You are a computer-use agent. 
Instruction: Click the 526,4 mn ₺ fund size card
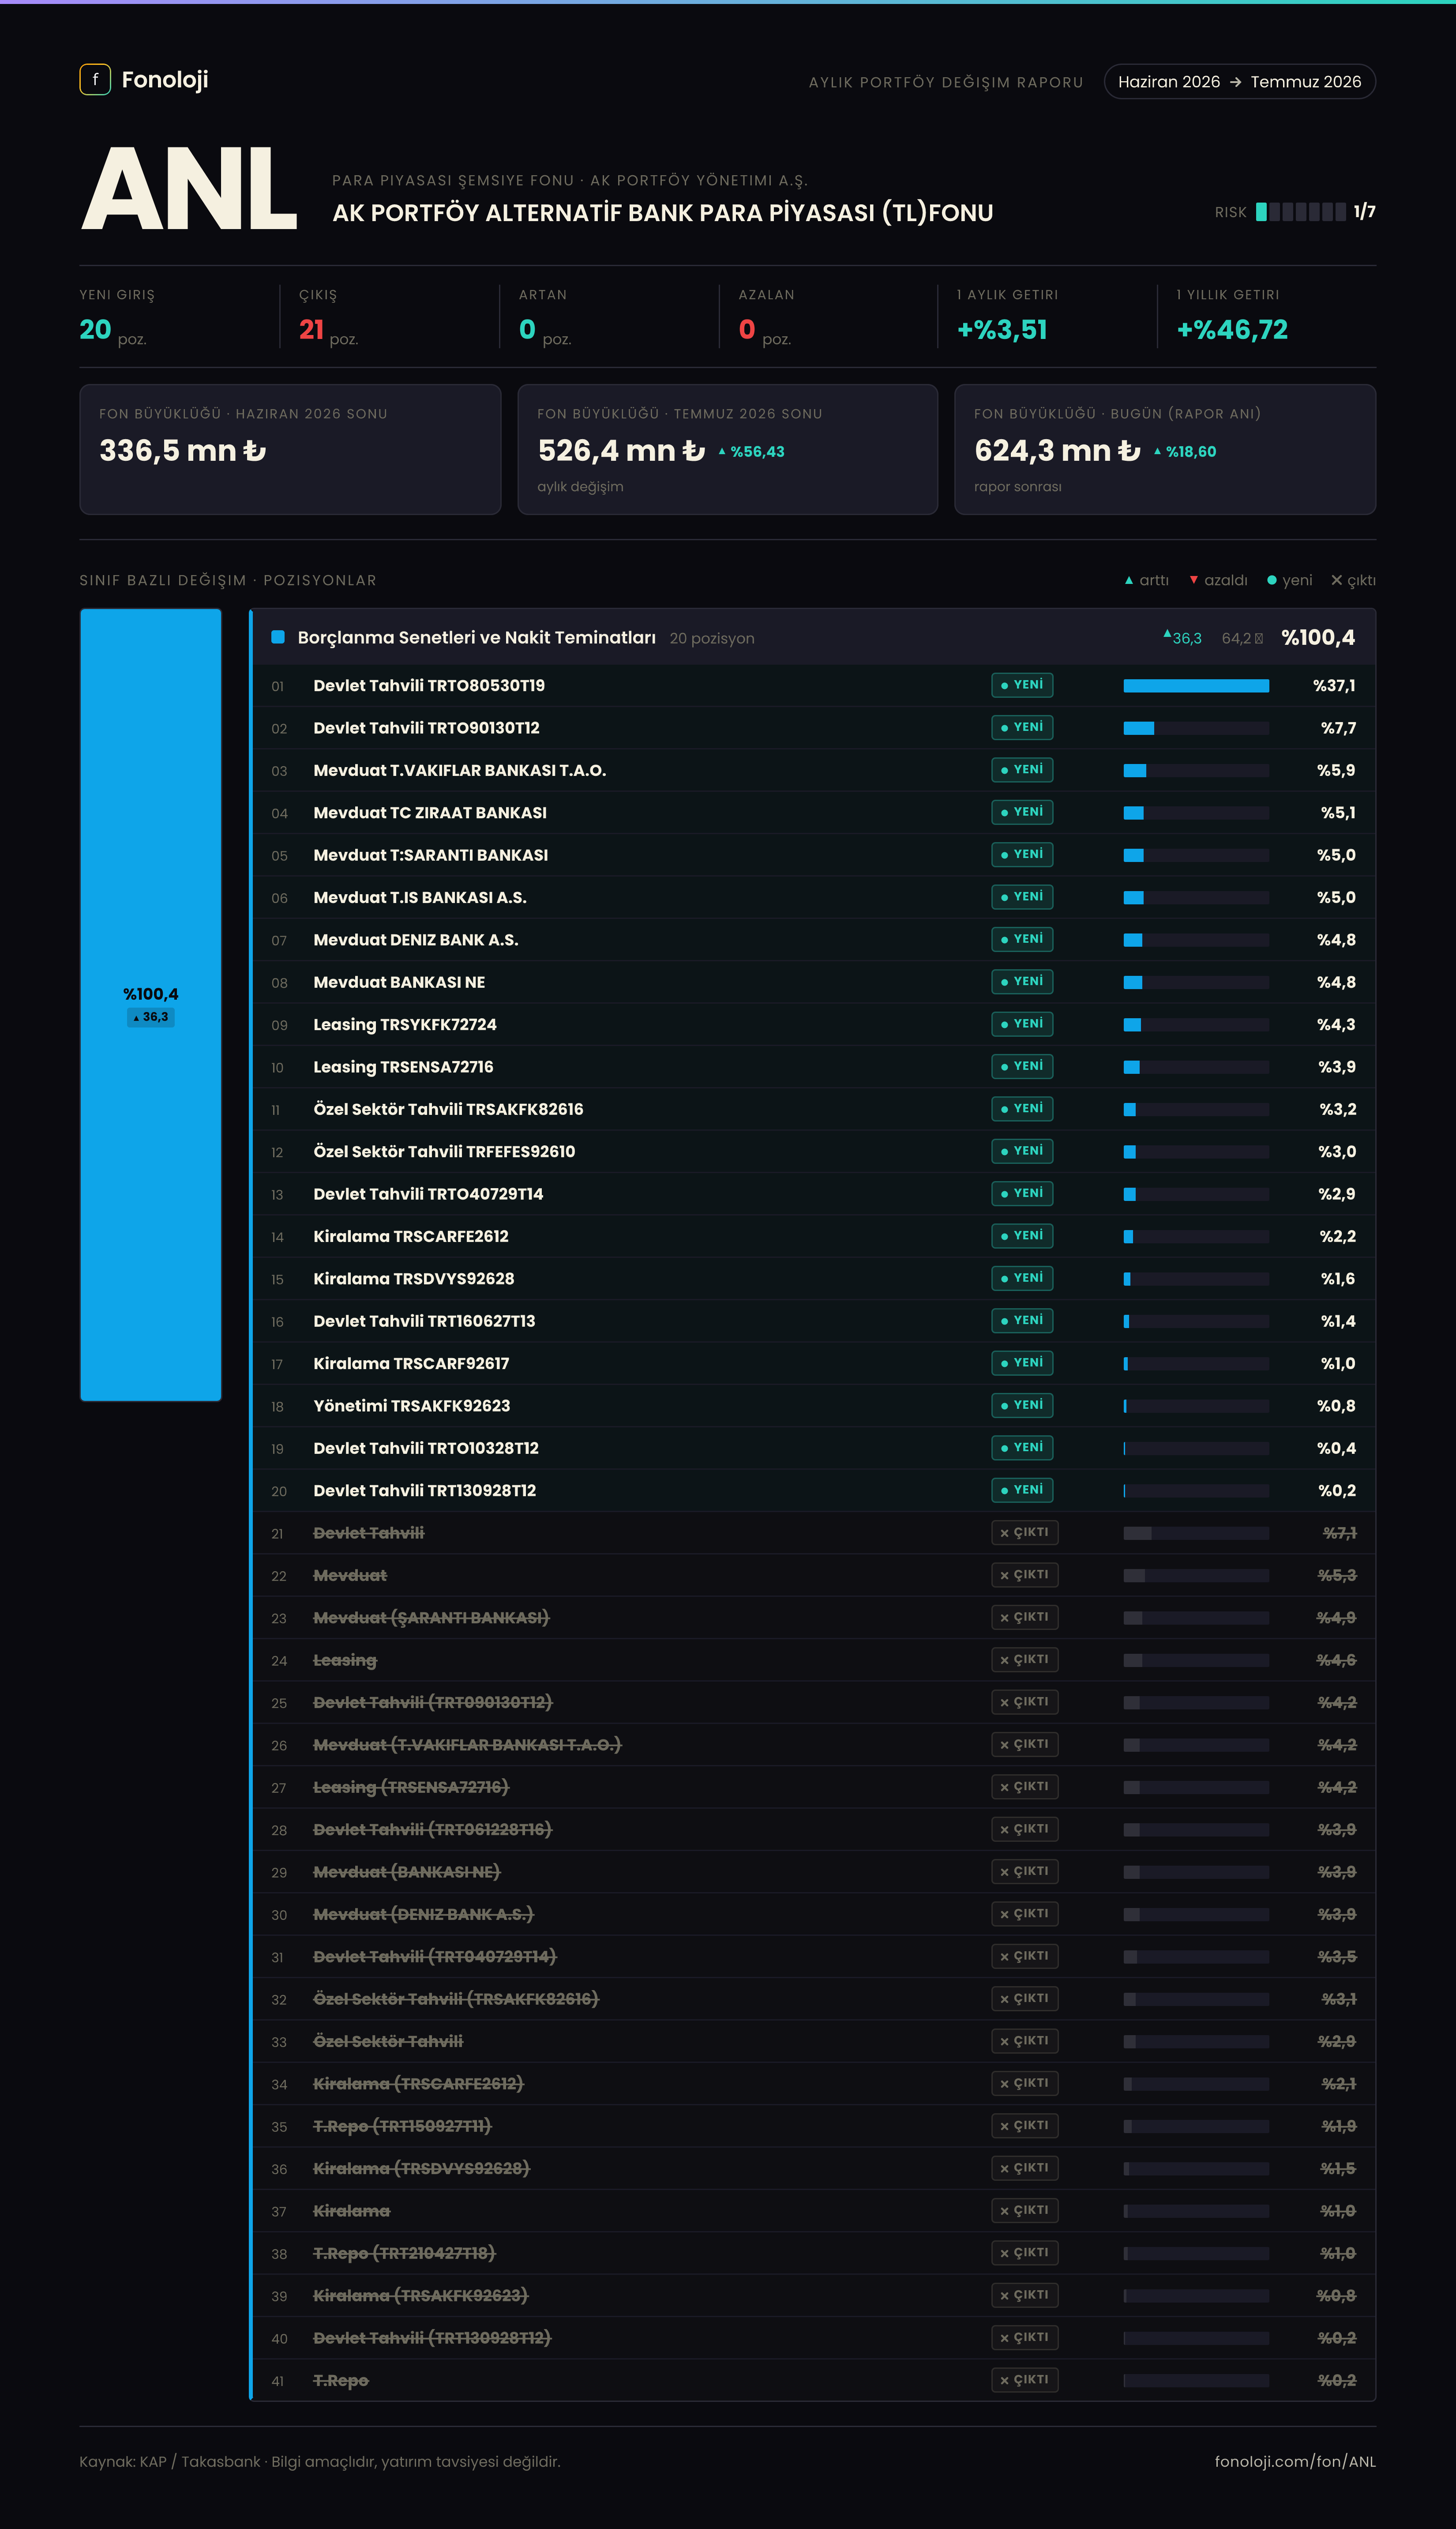tap(728, 450)
